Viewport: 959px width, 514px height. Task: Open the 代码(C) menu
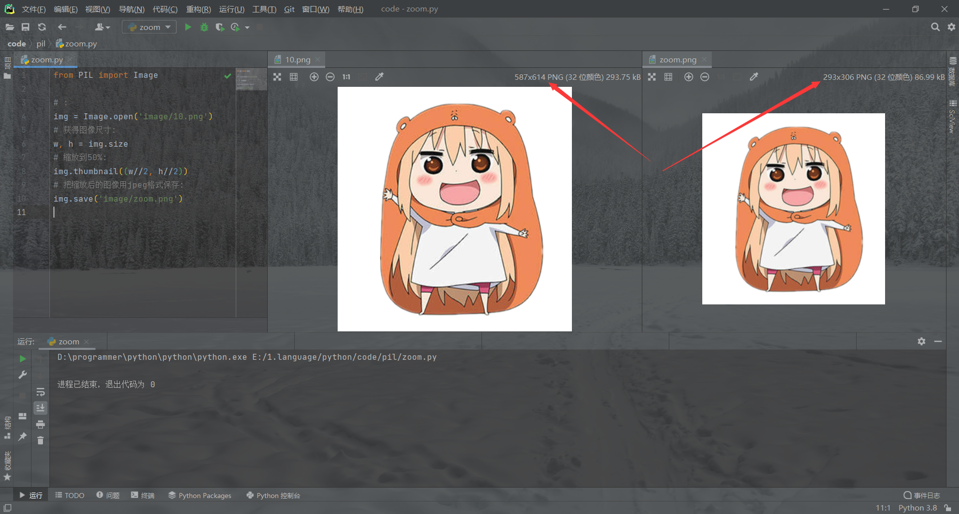(165, 9)
